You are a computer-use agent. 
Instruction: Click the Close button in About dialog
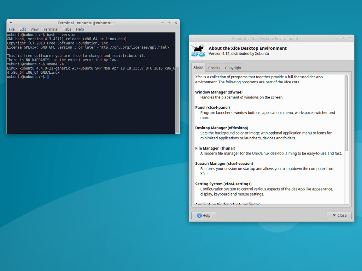339,215
